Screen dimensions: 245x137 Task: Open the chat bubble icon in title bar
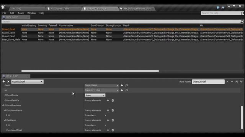218,8
